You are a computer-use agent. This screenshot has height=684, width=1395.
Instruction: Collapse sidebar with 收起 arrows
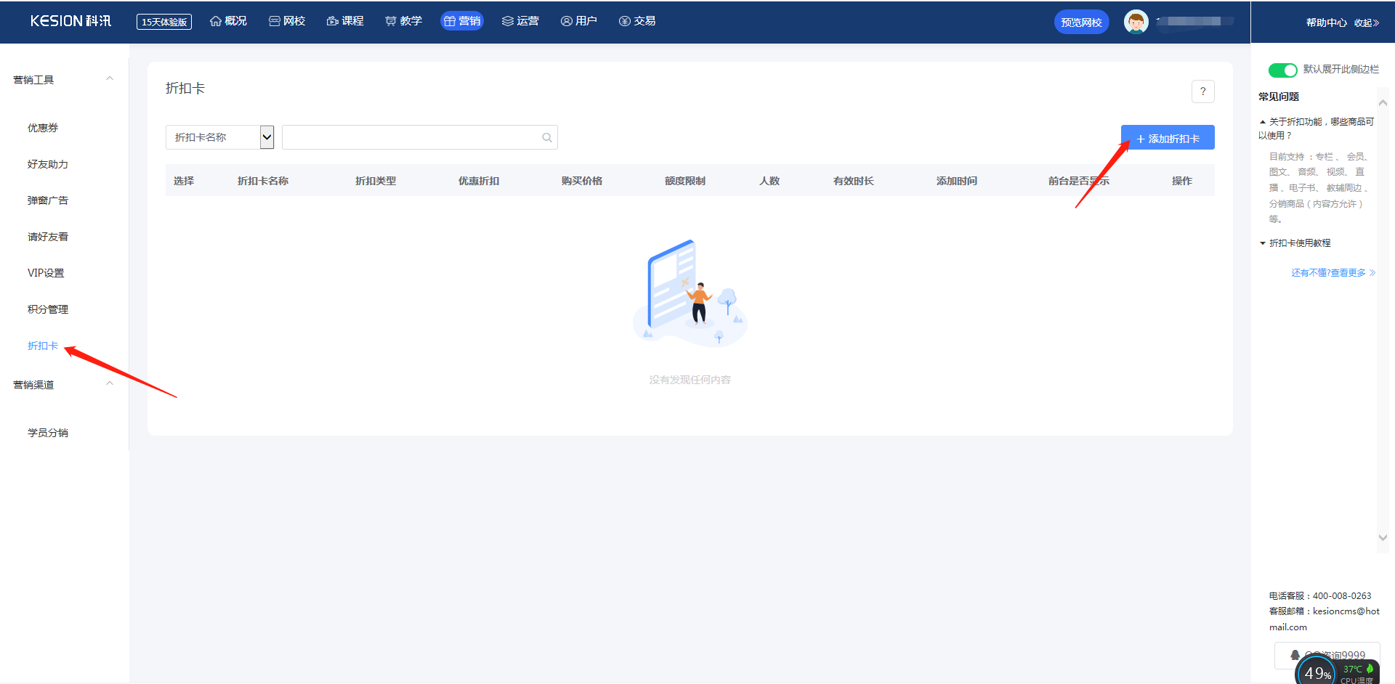(x=1366, y=23)
